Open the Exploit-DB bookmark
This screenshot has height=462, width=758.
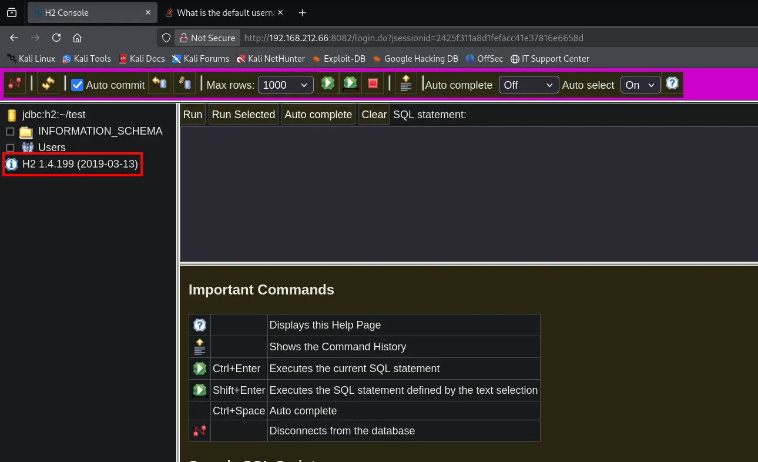(x=338, y=58)
